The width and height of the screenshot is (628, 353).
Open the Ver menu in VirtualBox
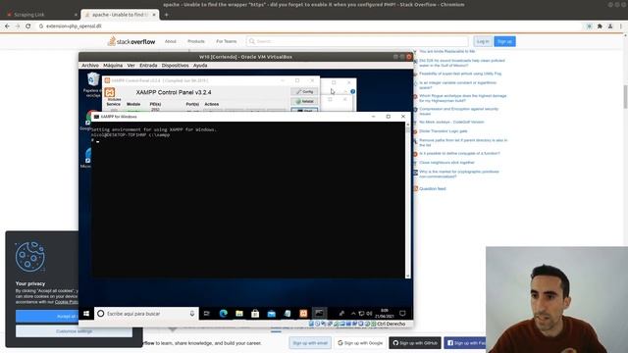tap(131, 66)
